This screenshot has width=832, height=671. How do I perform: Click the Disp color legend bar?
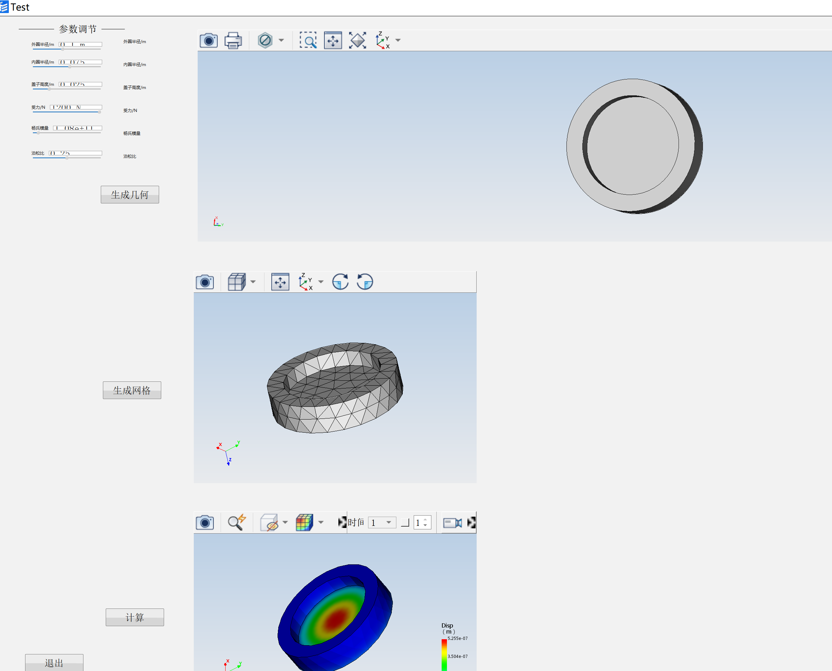pos(444,655)
